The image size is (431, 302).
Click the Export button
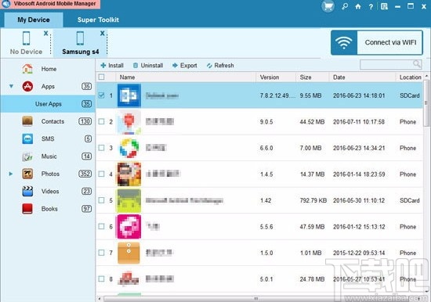pyautogui.click(x=185, y=66)
